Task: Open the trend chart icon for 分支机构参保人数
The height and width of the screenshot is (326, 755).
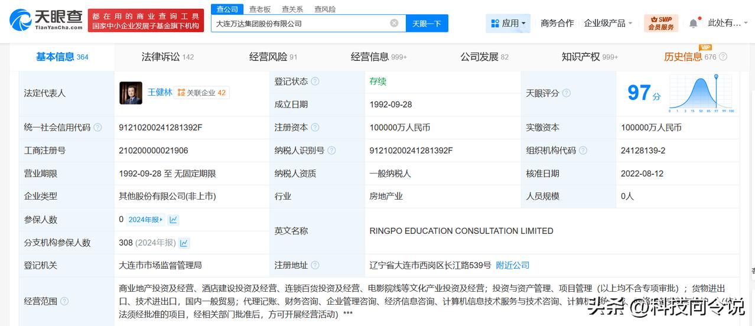Action: click(184, 243)
